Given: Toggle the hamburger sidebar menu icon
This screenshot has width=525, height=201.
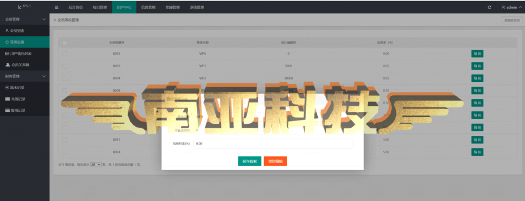Looking at the screenshot, I should pyautogui.click(x=56, y=7).
